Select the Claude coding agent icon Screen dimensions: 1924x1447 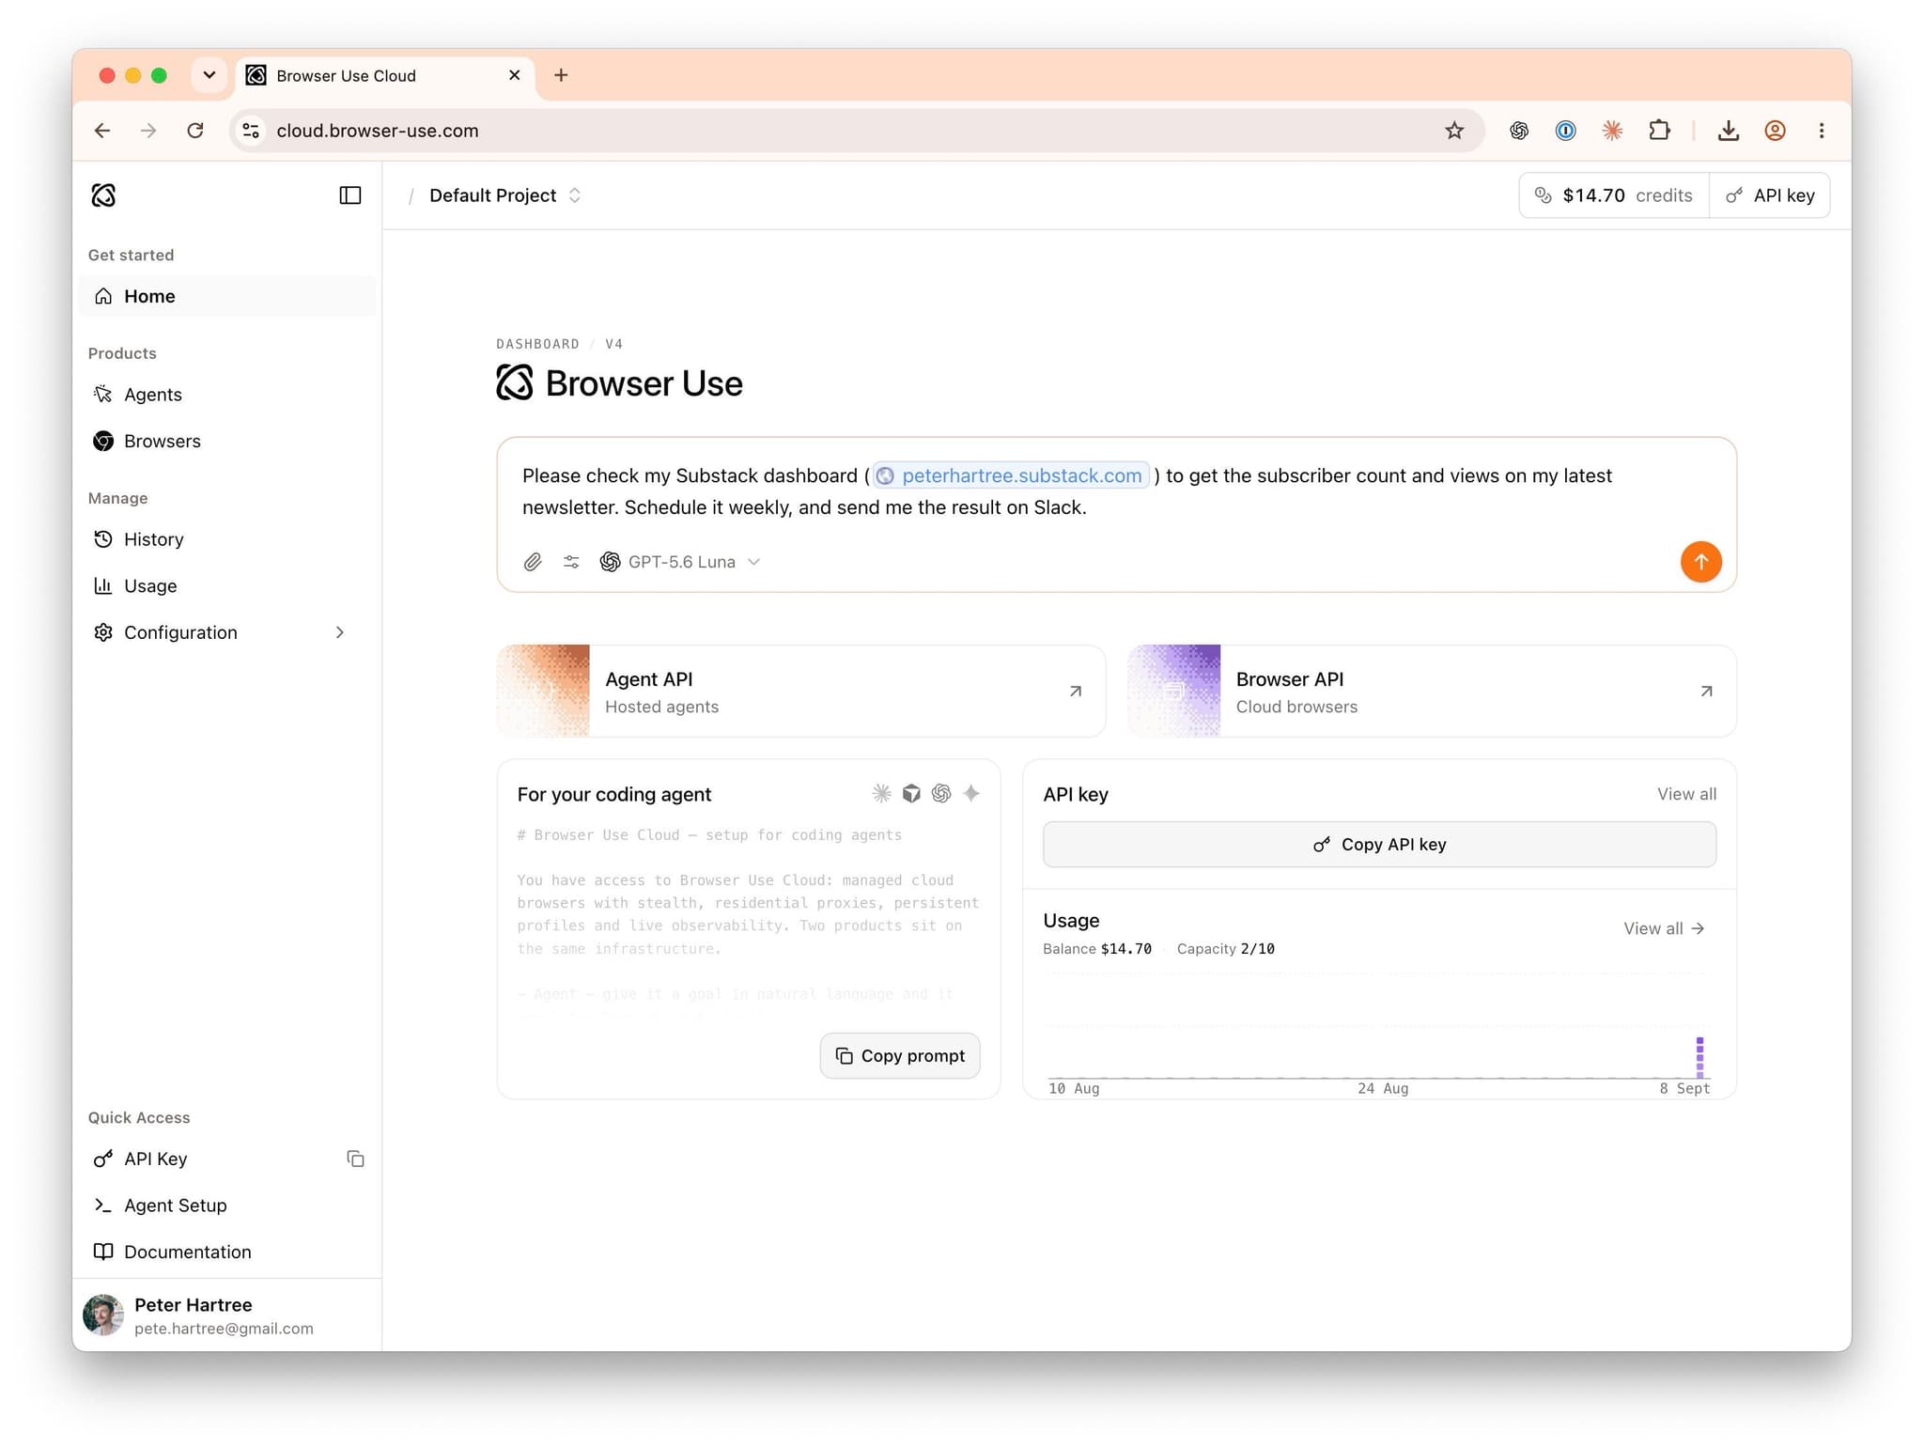(881, 794)
